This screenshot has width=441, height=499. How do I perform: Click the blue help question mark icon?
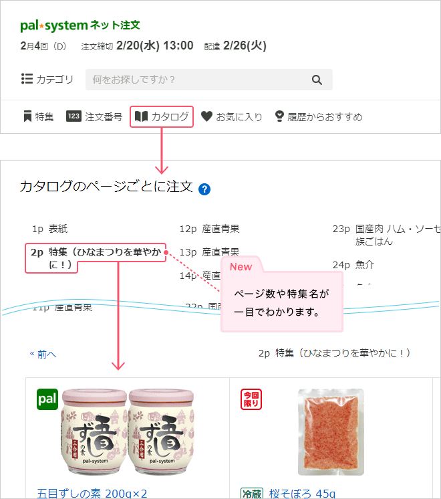pyautogui.click(x=204, y=189)
